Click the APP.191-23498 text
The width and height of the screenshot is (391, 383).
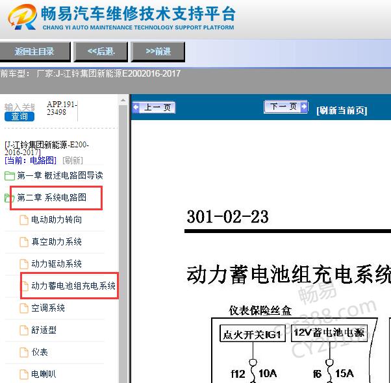coord(62,108)
